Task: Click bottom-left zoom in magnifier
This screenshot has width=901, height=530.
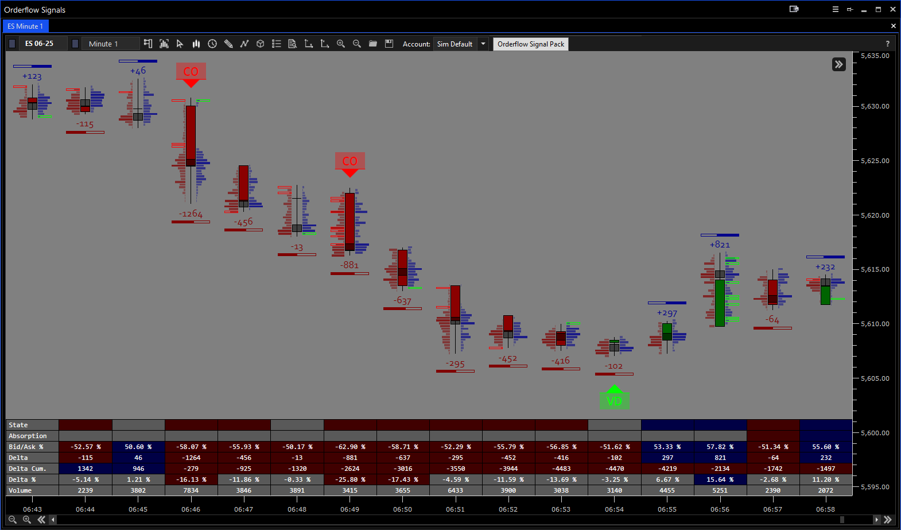Action: pos(27,520)
